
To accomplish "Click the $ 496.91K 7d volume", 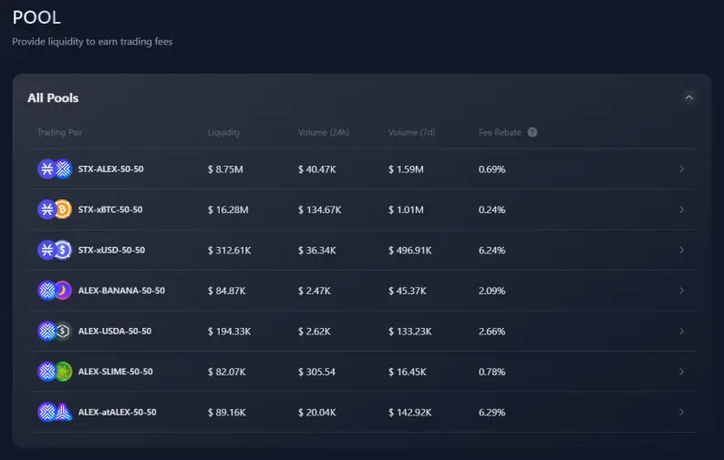I will [410, 250].
